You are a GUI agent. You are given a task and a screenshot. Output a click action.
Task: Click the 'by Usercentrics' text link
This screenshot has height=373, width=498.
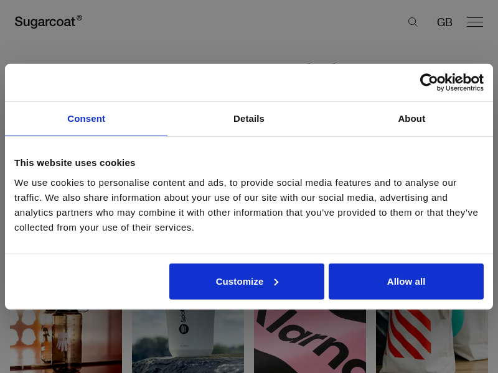tap(460, 89)
